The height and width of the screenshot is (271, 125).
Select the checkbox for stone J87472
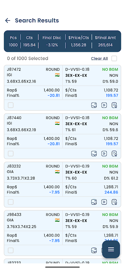pos(11,105)
